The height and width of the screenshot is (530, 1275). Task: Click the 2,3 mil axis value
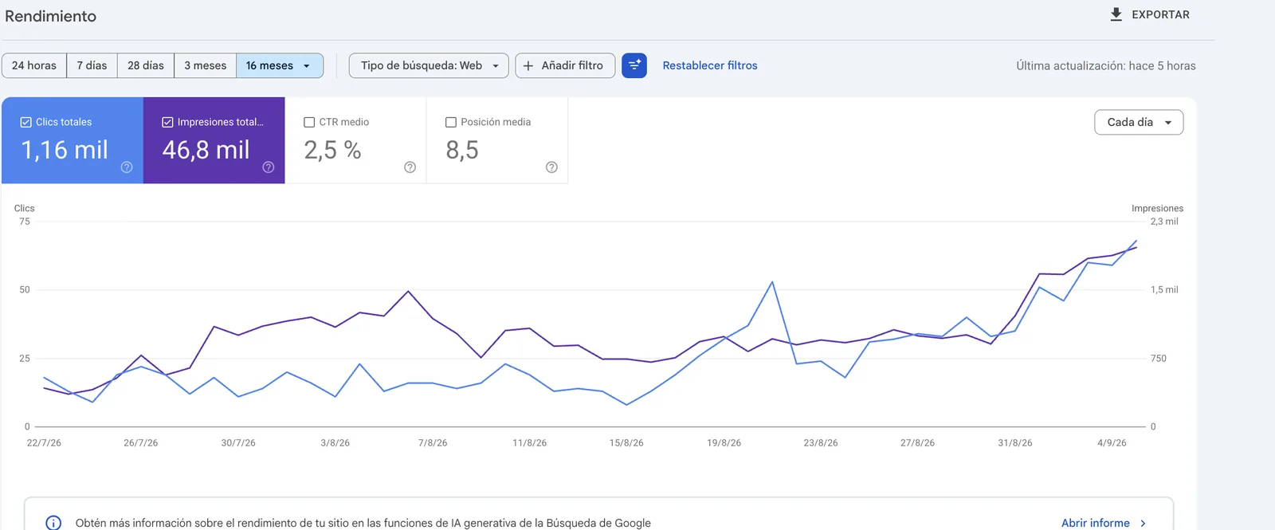(x=1164, y=222)
